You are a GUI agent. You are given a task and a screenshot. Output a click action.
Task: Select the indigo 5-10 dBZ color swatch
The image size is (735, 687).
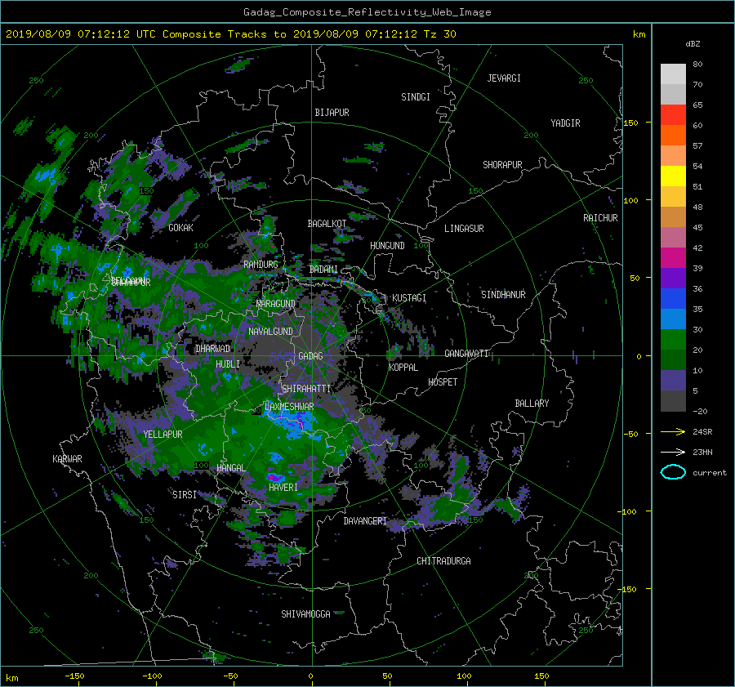point(673,381)
